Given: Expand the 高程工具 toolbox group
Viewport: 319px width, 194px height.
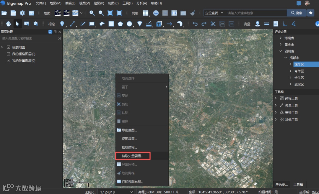Looking at the screenshot, I should pyautogui.click(x=276, y=98).
